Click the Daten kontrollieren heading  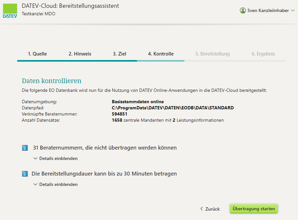tap(52, 81)
